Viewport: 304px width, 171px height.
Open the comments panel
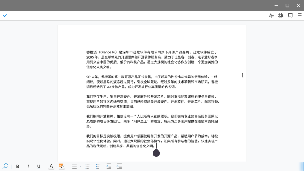[x=290, y=15]
